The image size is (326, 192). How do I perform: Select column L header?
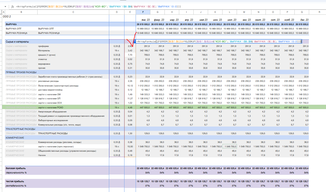pyautogui.click(x=230, y=12)
